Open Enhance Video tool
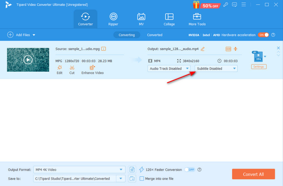 pyautogui.click(x=93, y=70)
